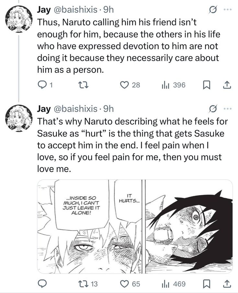The width and height of the screenshot is (238, 293).
Task: Reply to the second tweet
Action: [42, 284]
